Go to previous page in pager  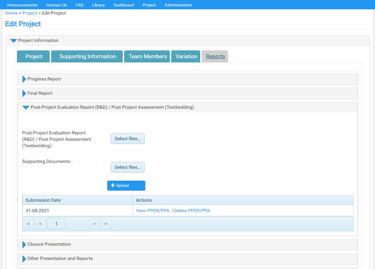click(40, 224)
